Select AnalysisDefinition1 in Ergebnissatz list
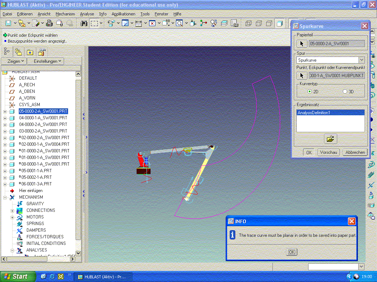The image size is (377, 282). (x=330, y=113)
